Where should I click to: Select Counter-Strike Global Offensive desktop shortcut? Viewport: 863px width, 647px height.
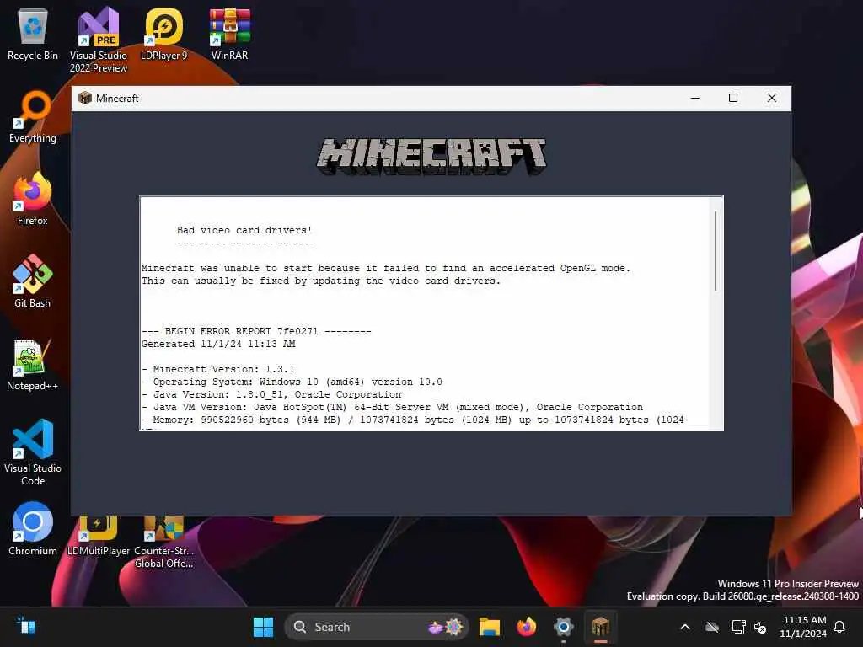point(164,543)
